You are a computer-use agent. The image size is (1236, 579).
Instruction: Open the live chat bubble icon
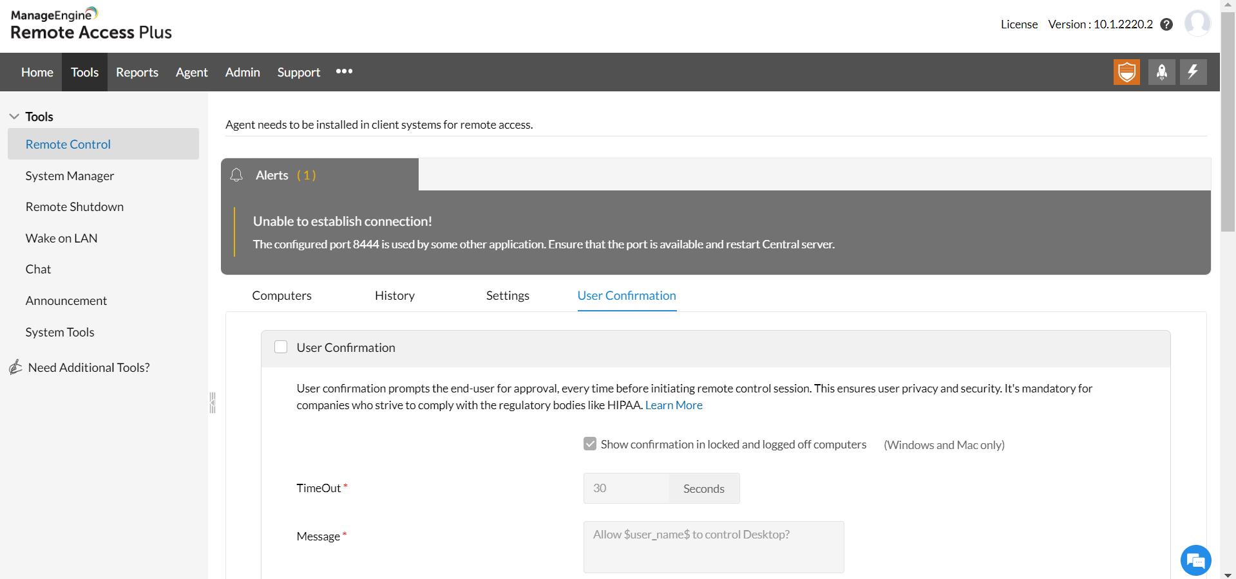pyautogui.click(x=1195, y=560)
